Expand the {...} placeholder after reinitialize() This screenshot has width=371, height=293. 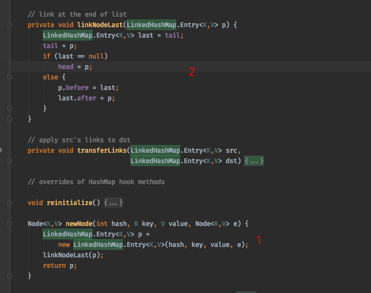click(x=113, y=203)
